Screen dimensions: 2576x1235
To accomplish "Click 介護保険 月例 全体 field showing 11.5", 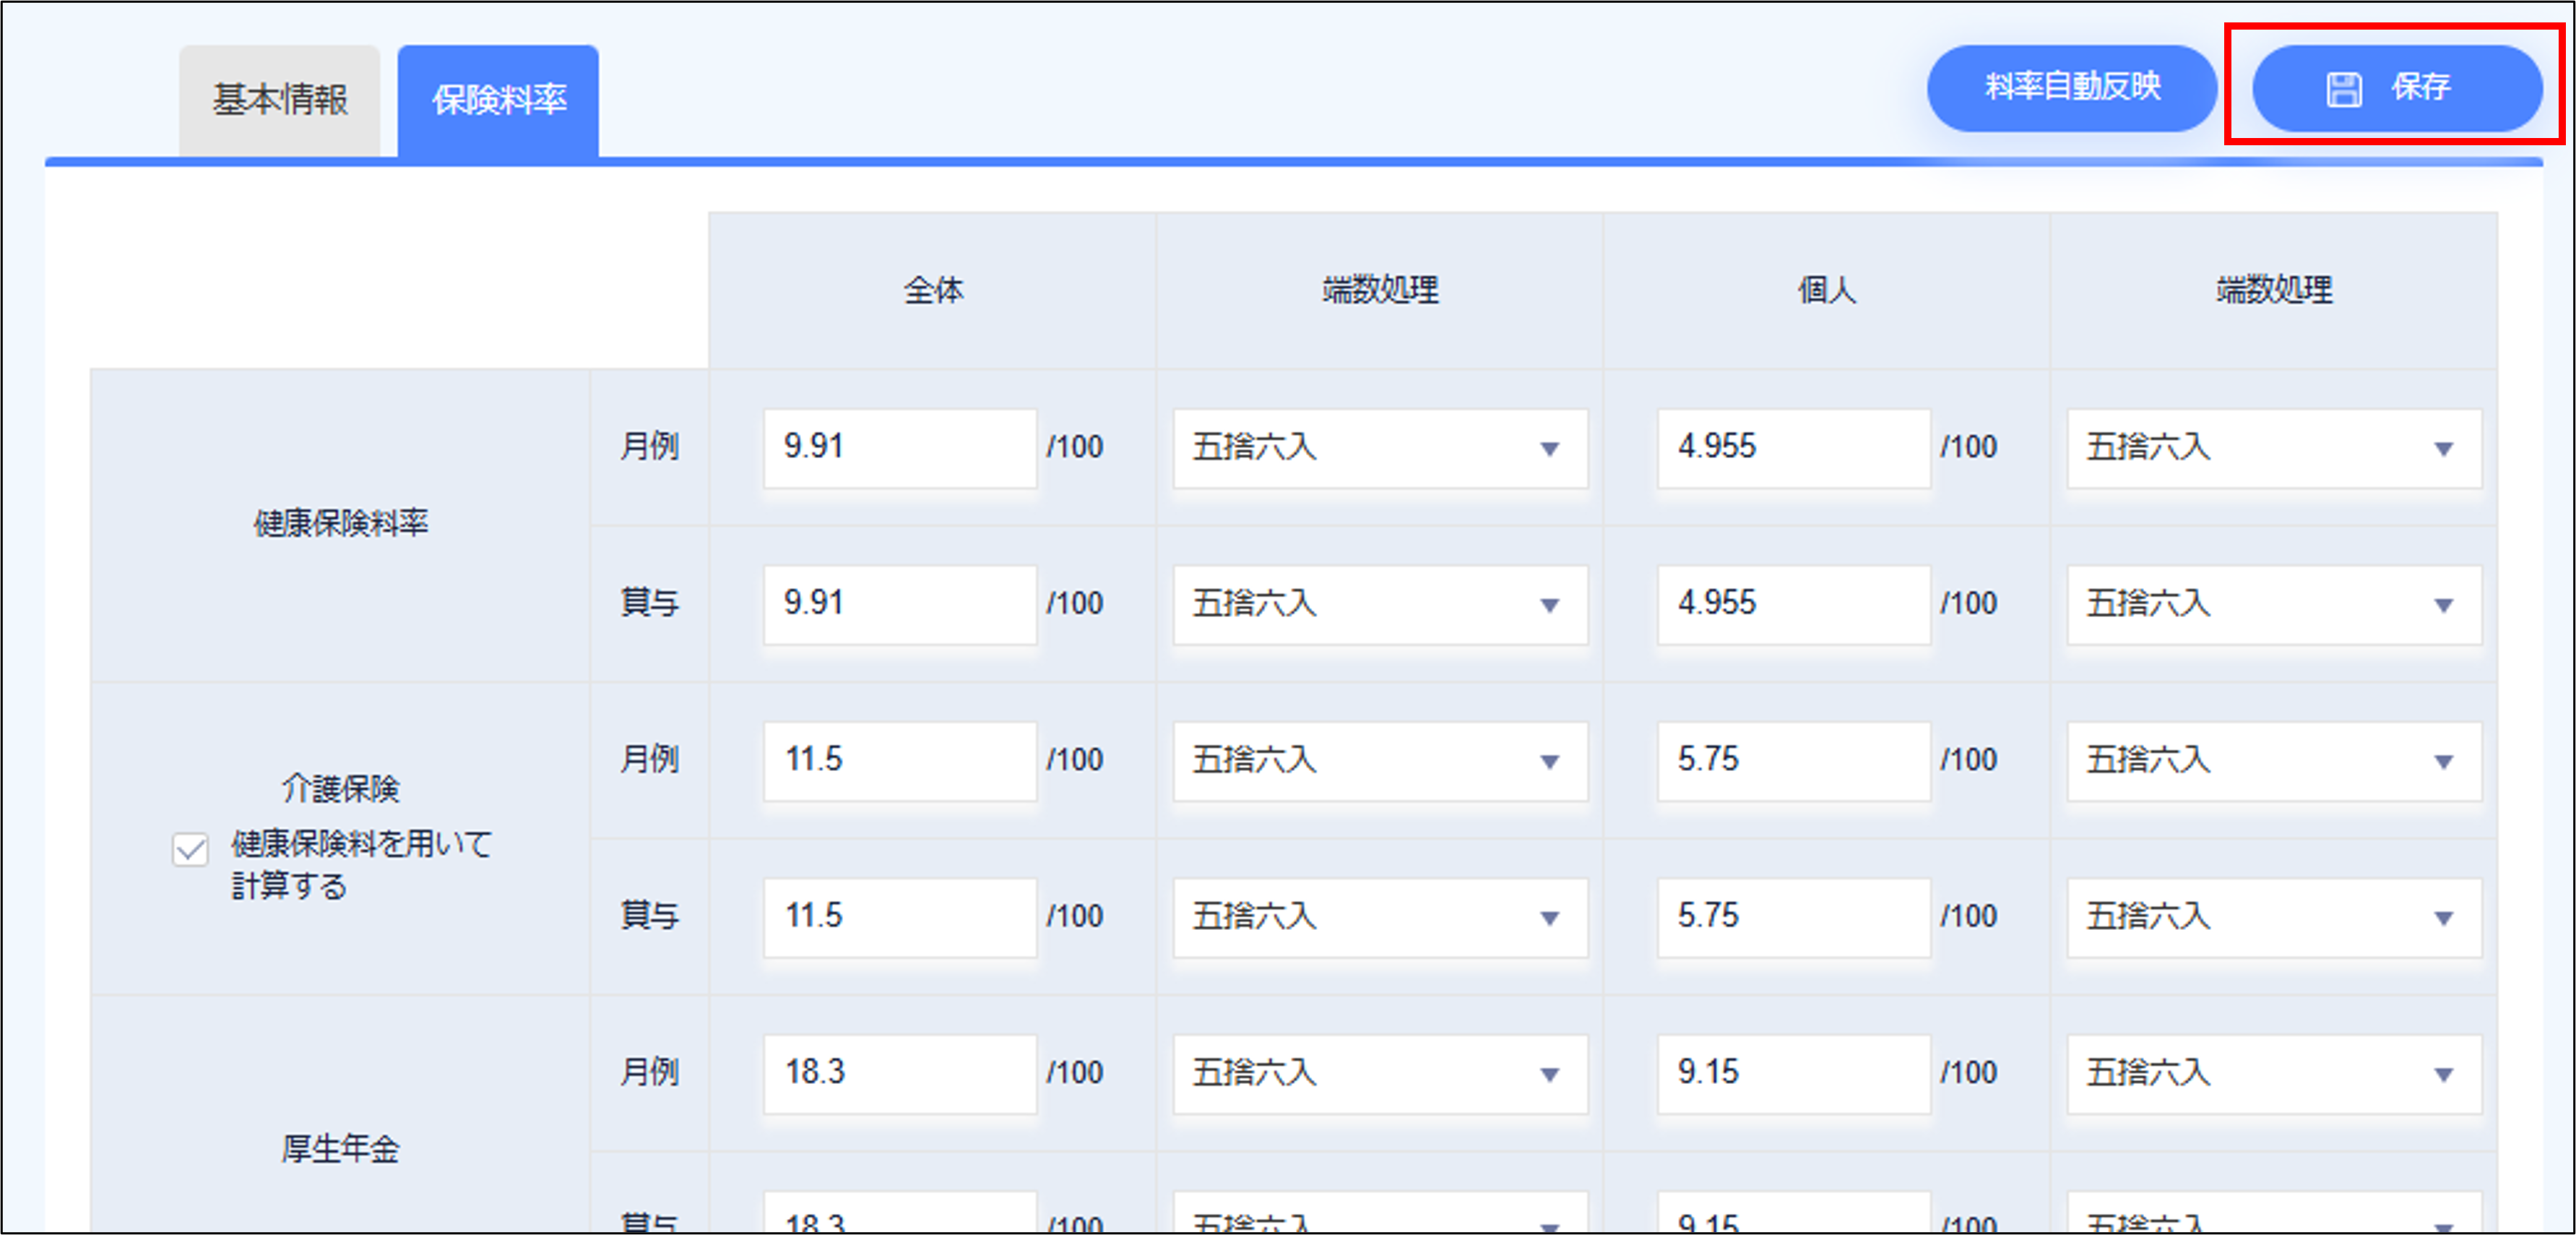I will point(899,761).
